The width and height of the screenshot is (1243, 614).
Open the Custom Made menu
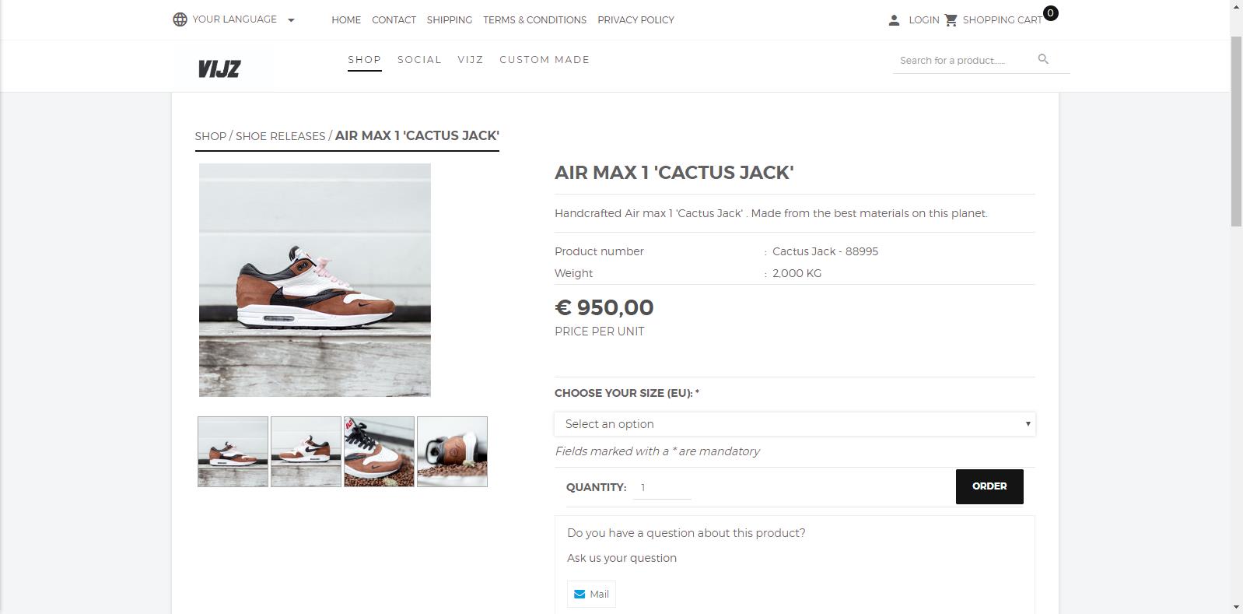[x=544, y=60]
